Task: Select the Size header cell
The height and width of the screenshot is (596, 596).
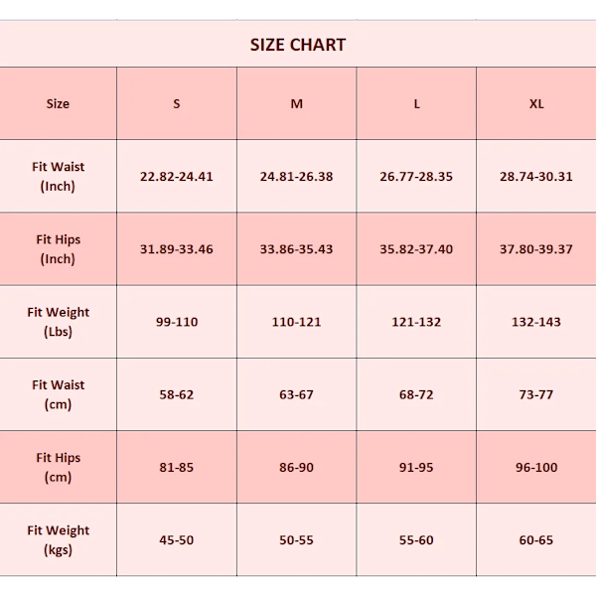Action: tap(58, 103)
